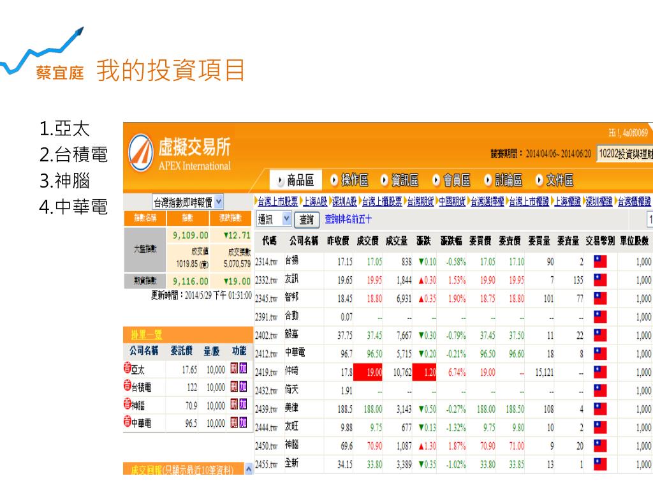
Task: Click stock code 2314.tw
Action: (266, 262)
